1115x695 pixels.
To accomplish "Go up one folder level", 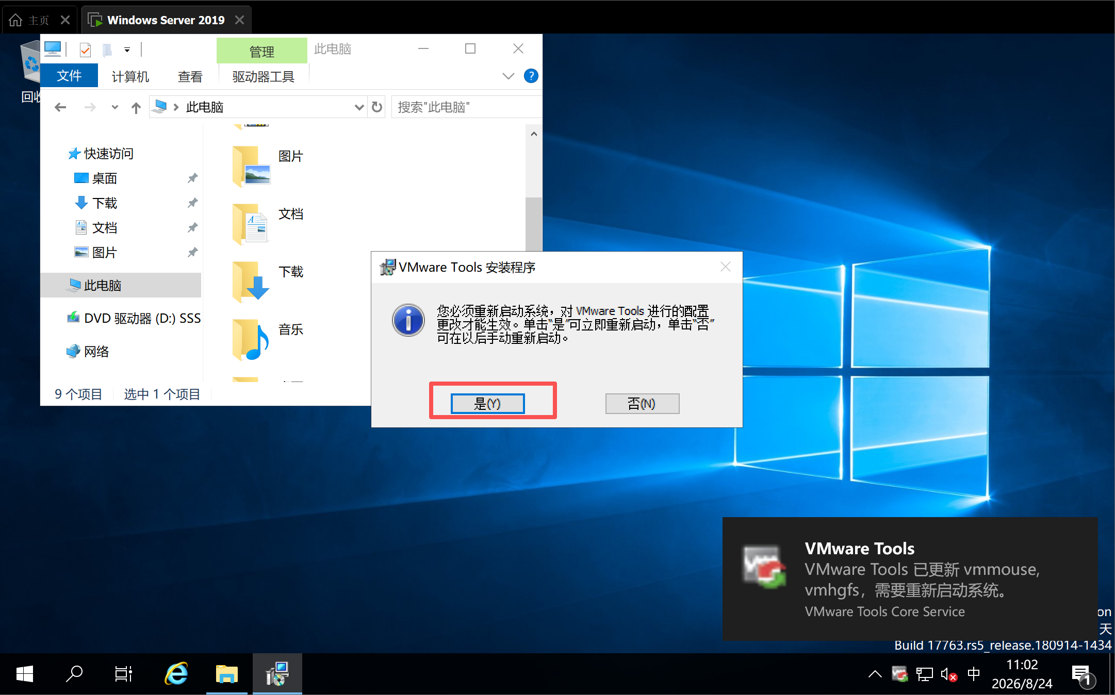I will pyautogui.click(x=136, y=107).
